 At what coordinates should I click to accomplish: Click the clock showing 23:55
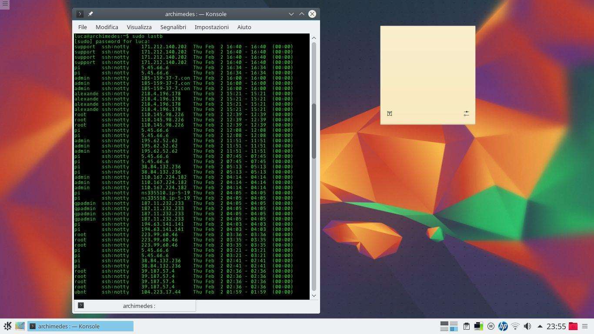pos(556,326)
